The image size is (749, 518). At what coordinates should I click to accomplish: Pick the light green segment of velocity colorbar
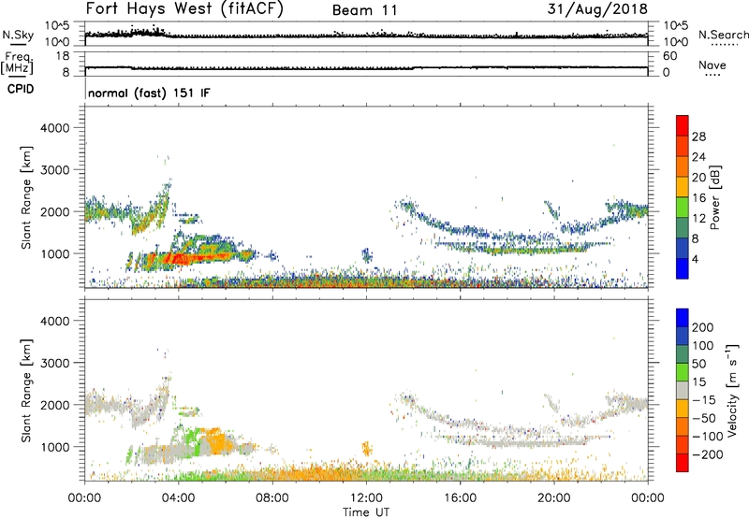click(683, 372)
